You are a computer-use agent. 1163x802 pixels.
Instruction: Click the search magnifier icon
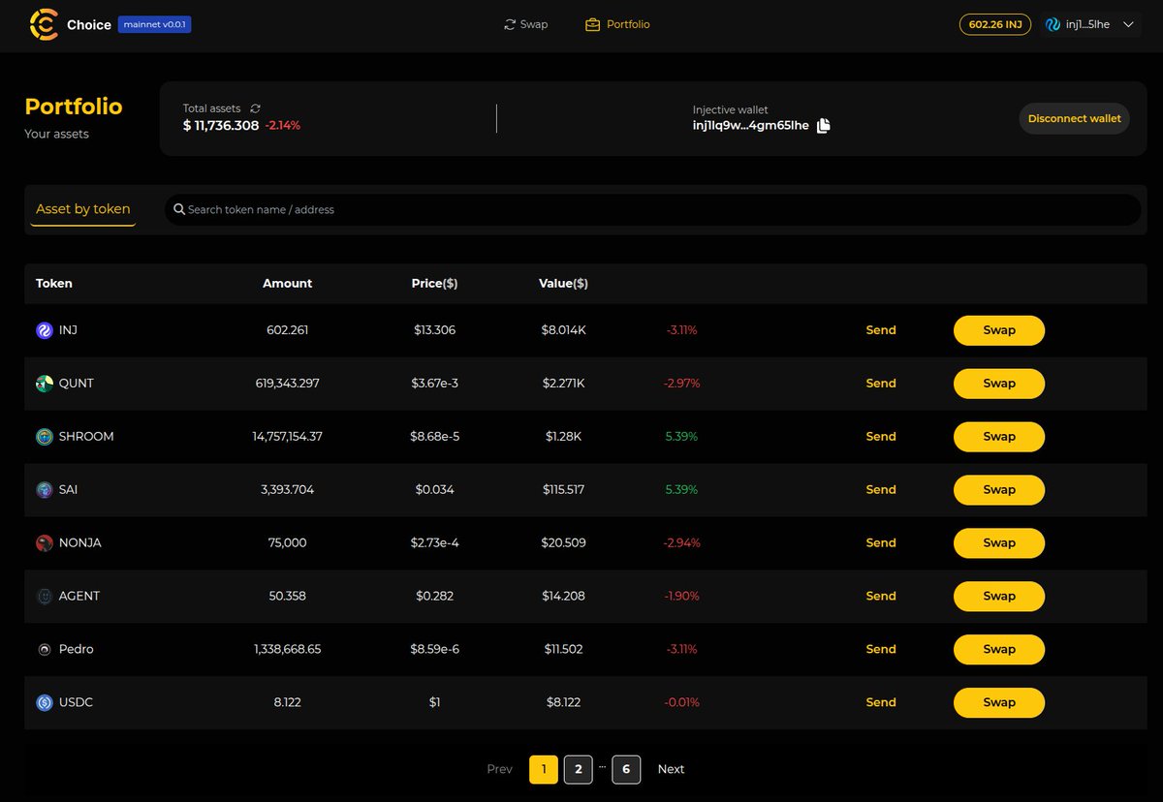click(x=179, y=209)
